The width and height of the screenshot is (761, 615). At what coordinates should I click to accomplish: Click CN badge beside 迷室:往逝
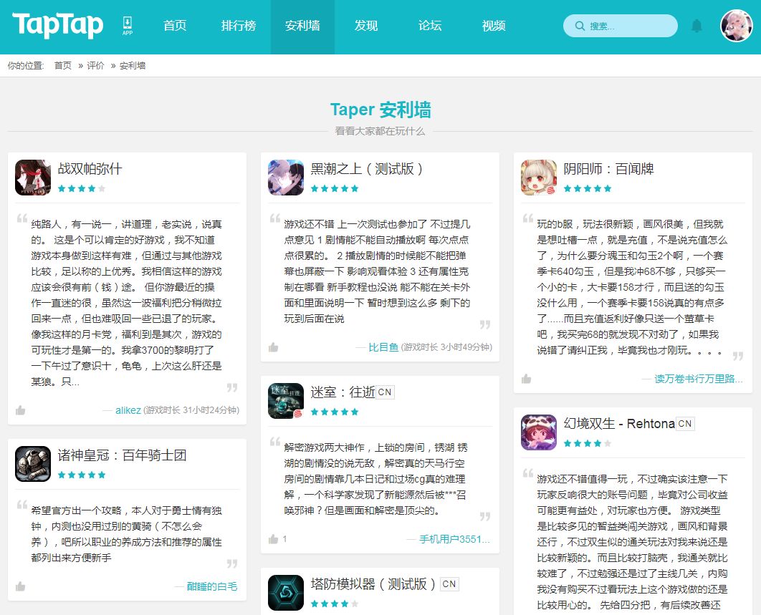pos(385,392)
